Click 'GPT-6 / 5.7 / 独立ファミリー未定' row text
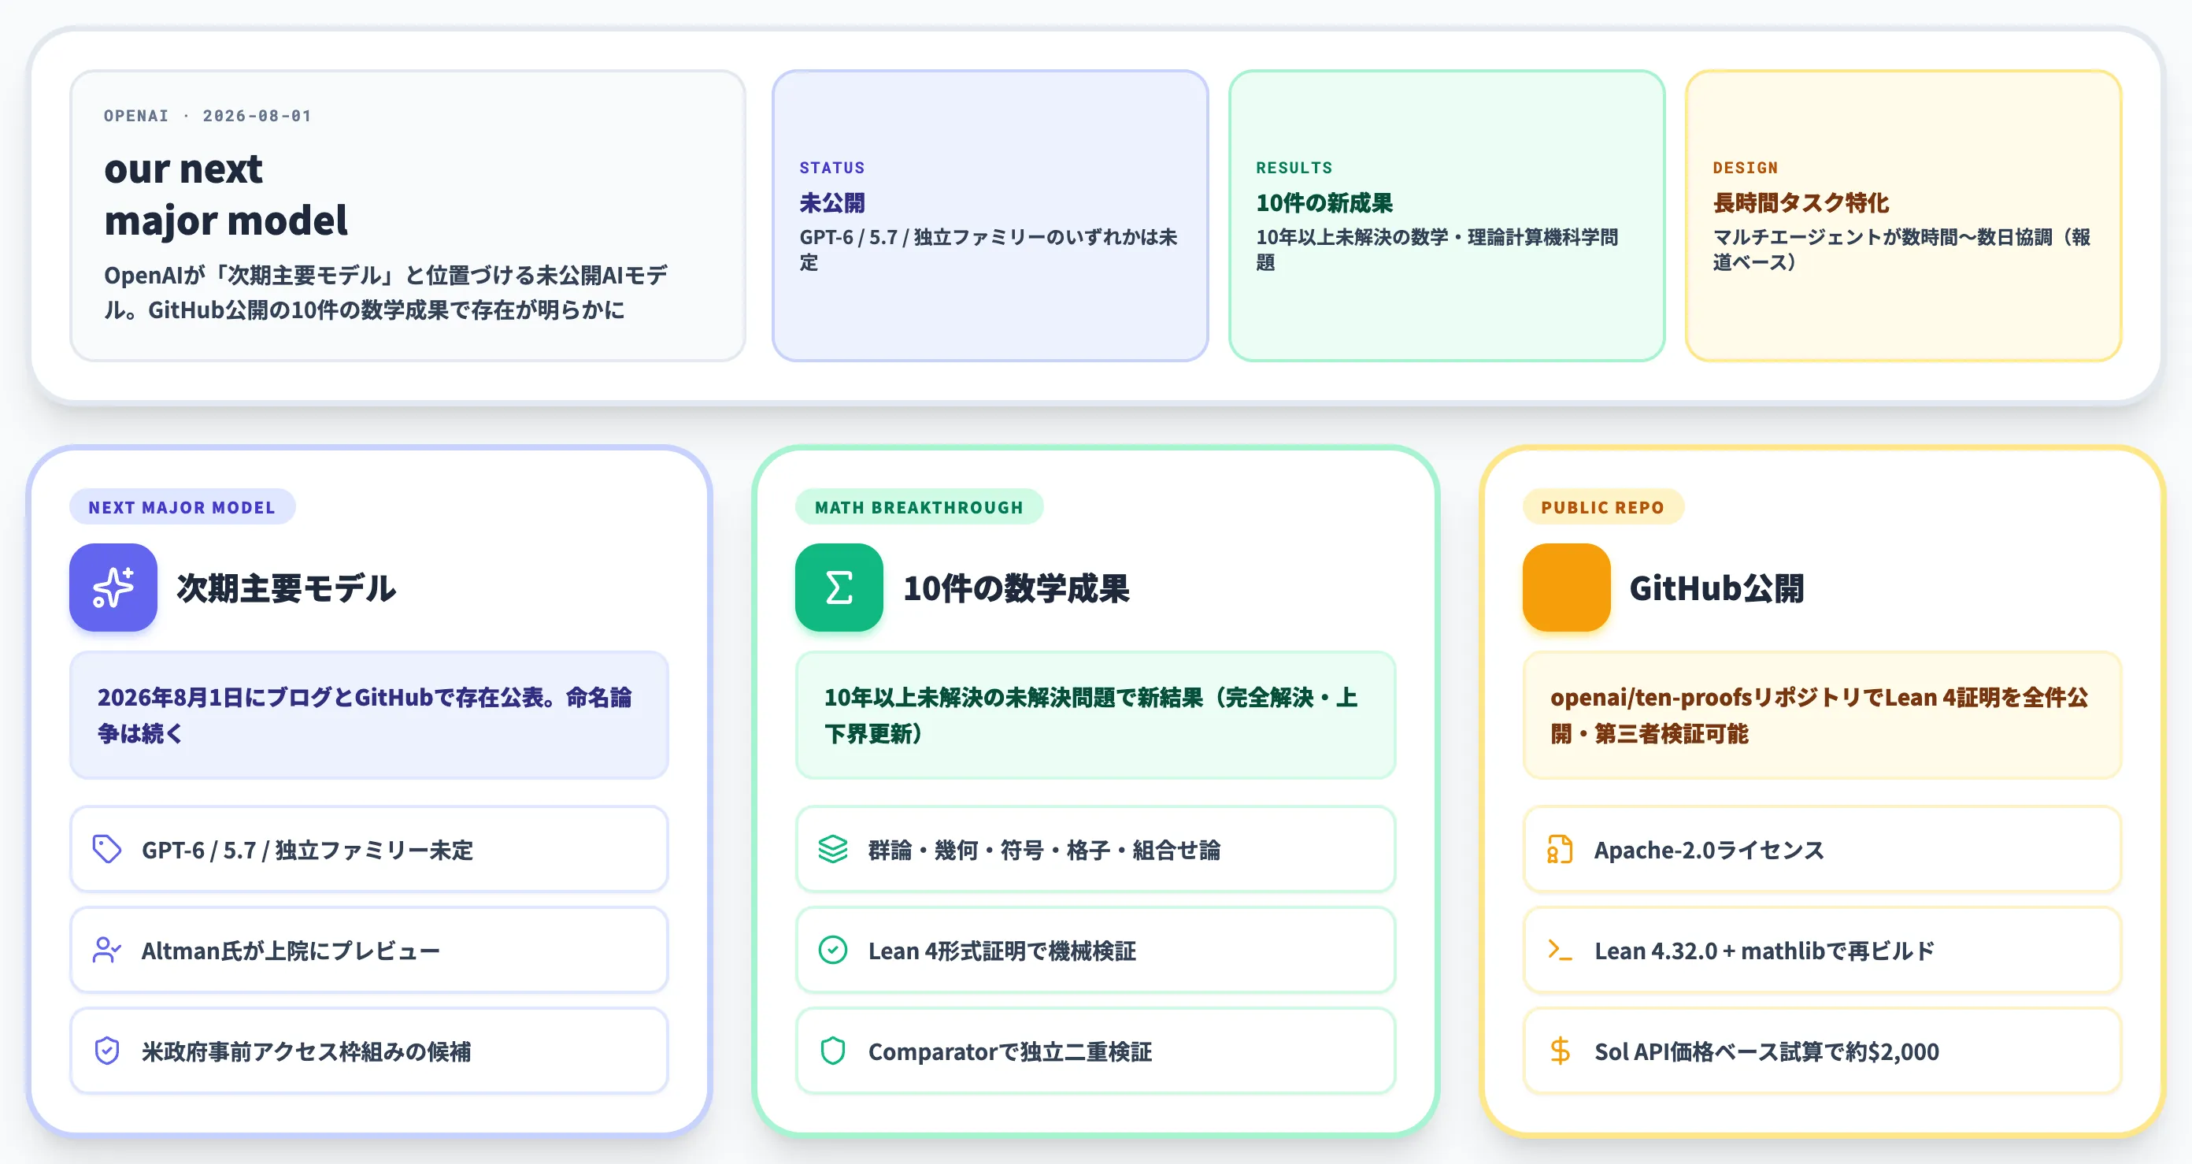2192x1164 pixels. (x=307, y=850)
